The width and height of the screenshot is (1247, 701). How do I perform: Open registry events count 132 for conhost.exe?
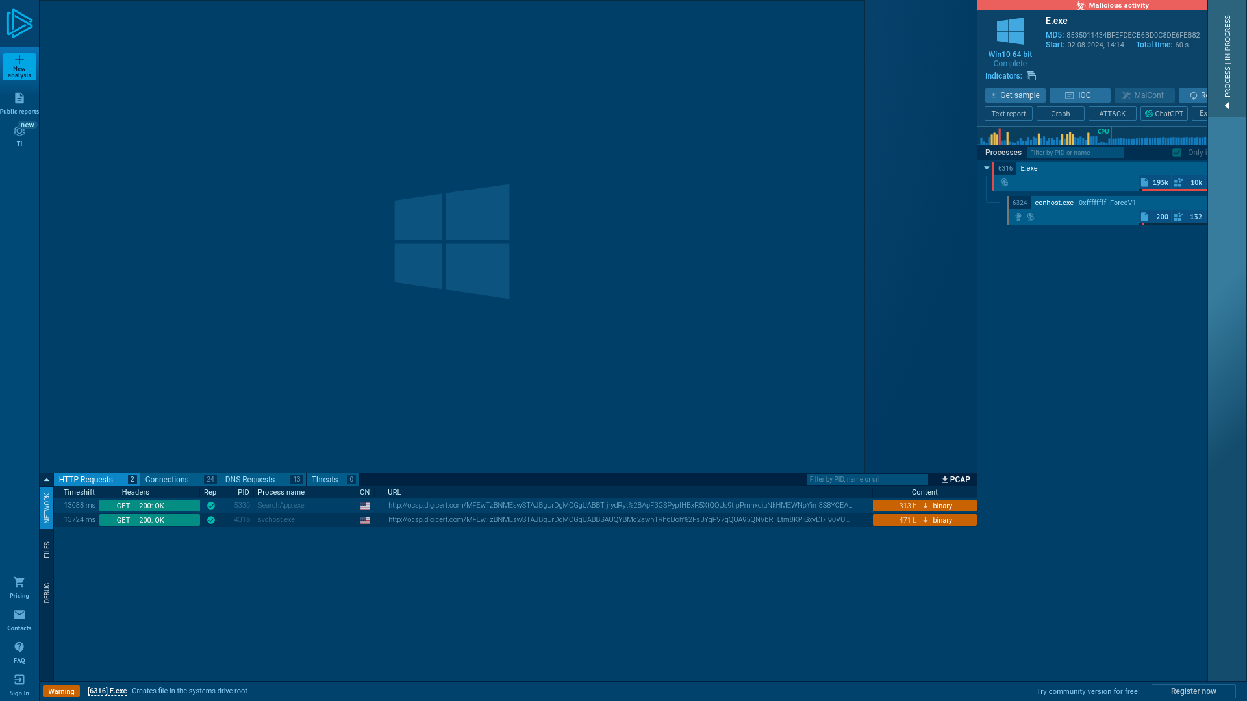pyautogui.click(x=1189, y=217)
